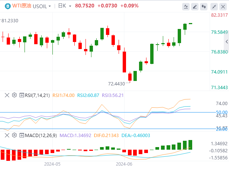Click the price change +0.0730
This screenshot has height=169, width=229.
(107, 6)
